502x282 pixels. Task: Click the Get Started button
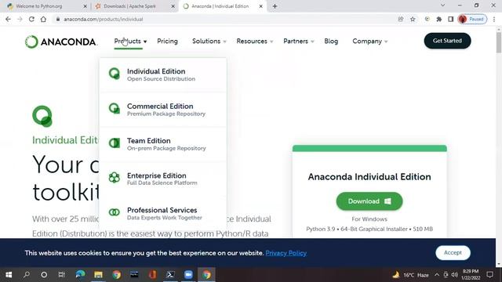(x=447, y=41)
